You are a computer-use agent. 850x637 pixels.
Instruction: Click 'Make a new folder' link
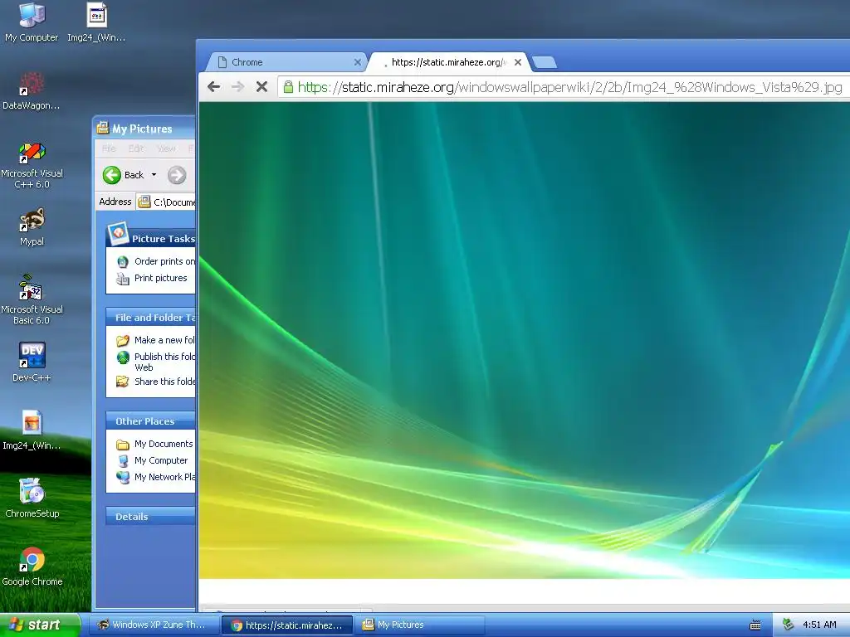[x=164, y=340]
